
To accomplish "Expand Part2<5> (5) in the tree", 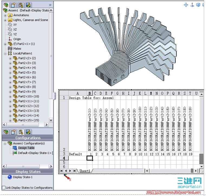I will [10, 73].
